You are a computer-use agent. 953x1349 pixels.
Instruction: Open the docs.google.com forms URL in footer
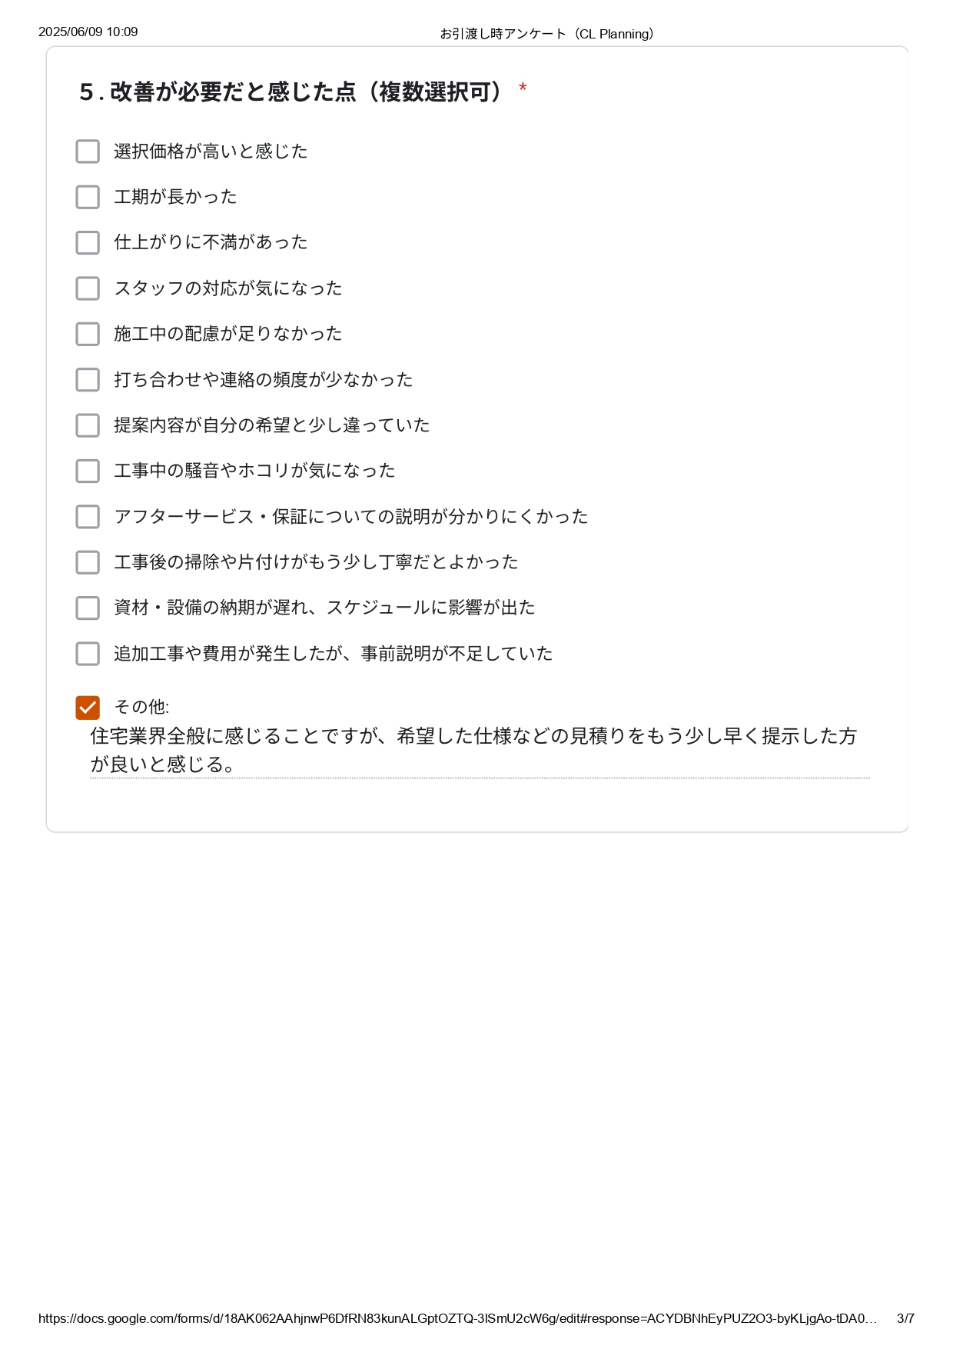(458, 1318)
